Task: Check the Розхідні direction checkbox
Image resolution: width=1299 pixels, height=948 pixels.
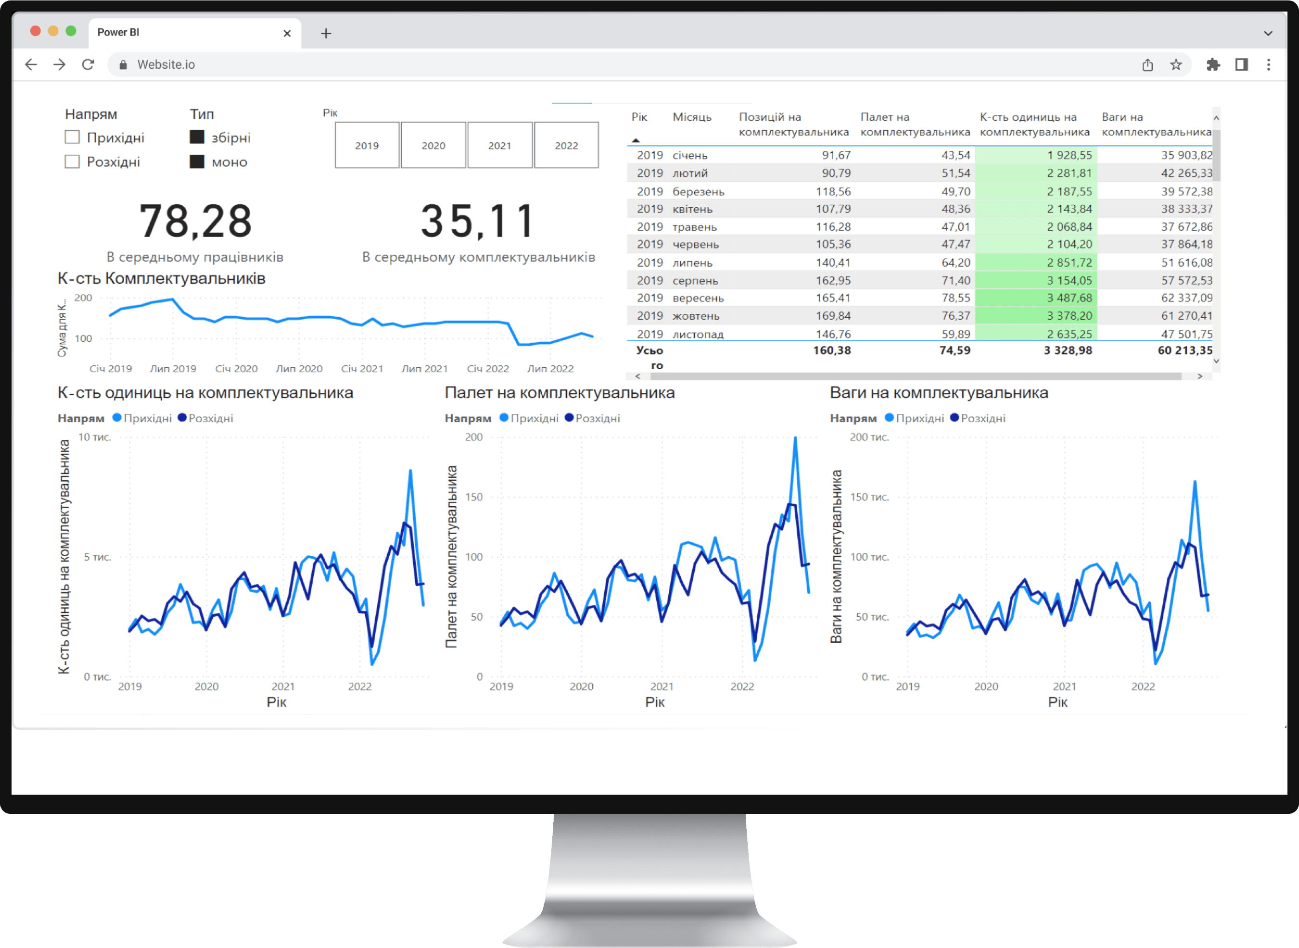Action: click(x=72, y=161)
